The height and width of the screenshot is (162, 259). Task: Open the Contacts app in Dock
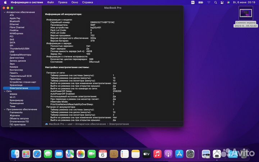[x=114, y=154]
